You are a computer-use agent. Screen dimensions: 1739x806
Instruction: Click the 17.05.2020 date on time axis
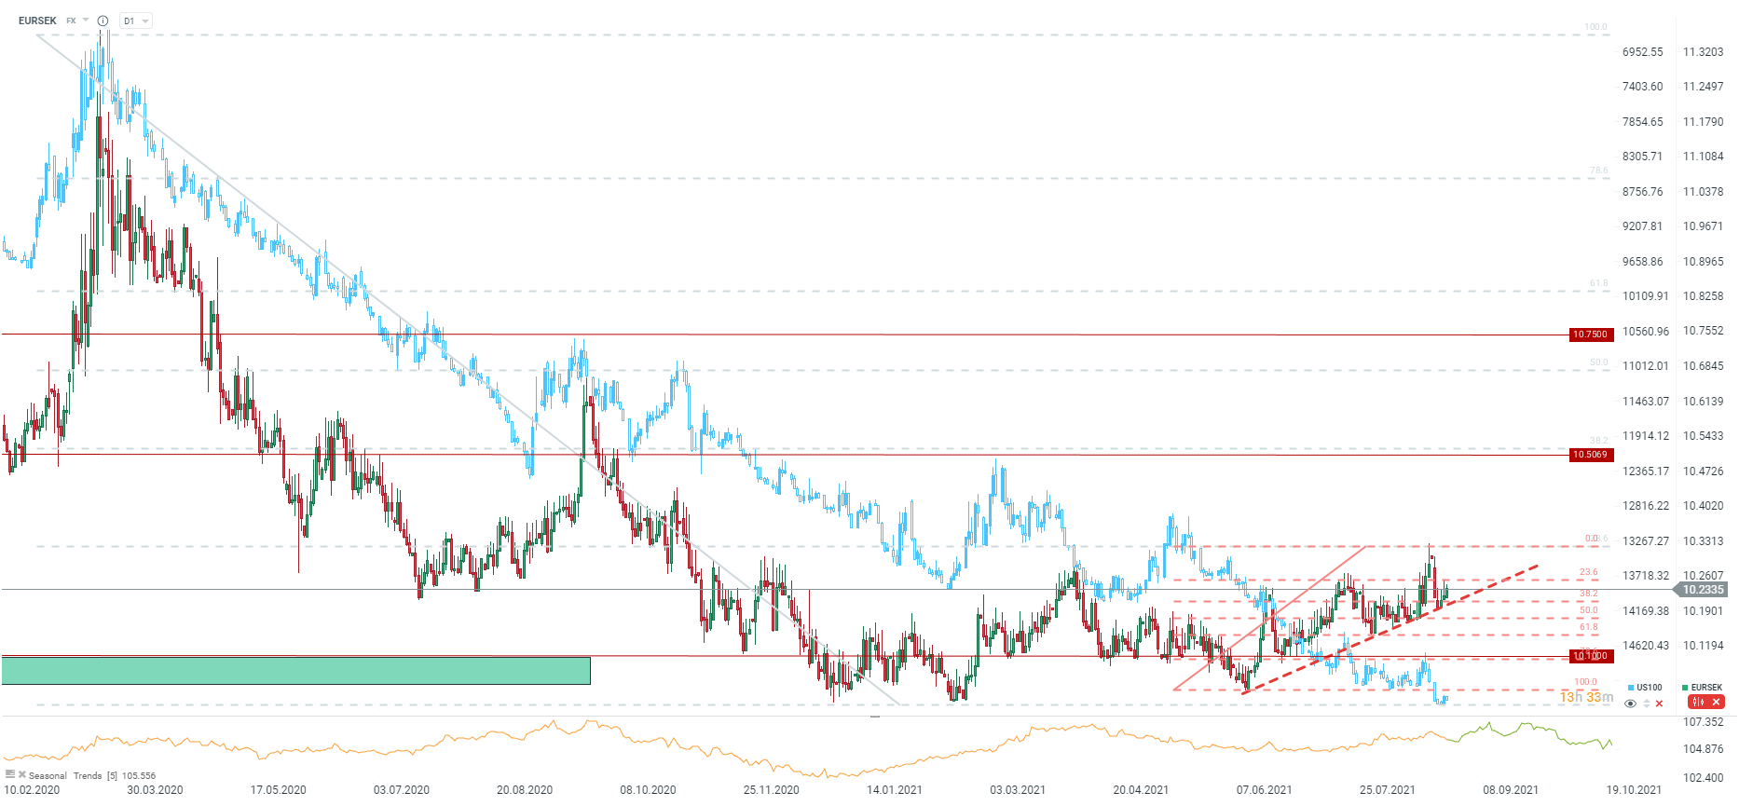point(278,790)
